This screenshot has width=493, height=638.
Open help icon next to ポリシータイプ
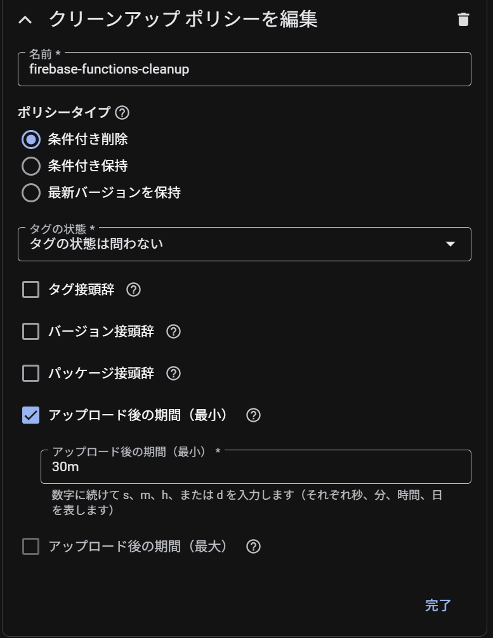click(122, 113)
